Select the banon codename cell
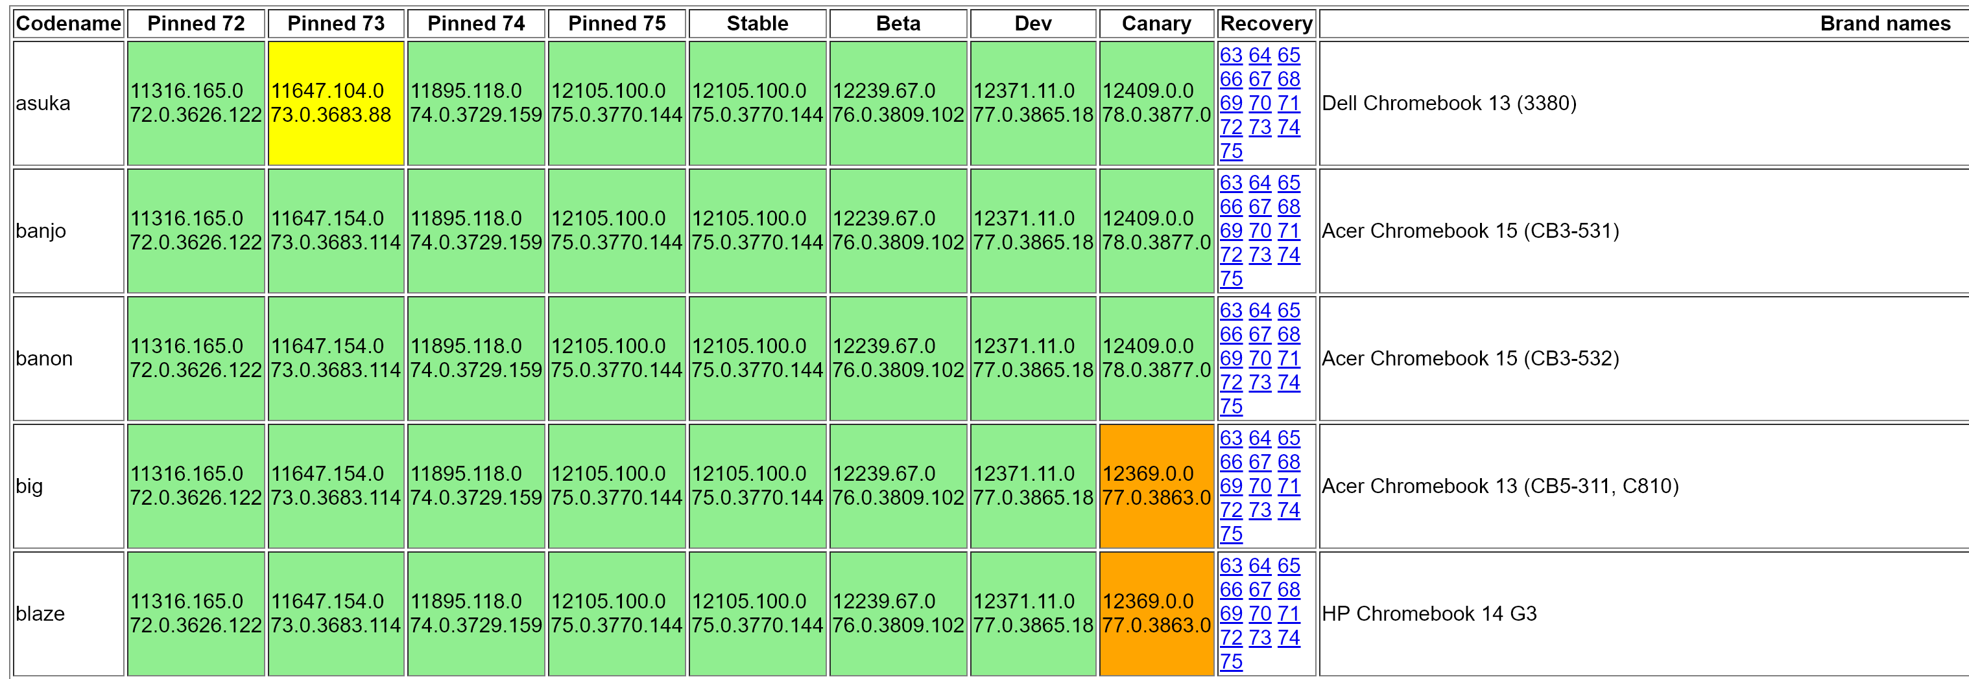The height and width of the screenshot is (679, 1969). pos(69,358)
